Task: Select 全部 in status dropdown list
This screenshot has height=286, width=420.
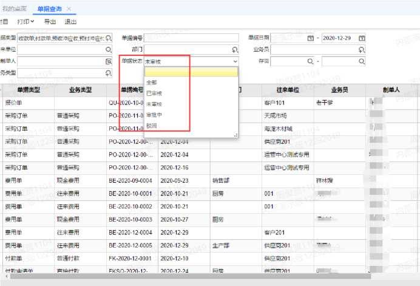Action: (152, 83)
